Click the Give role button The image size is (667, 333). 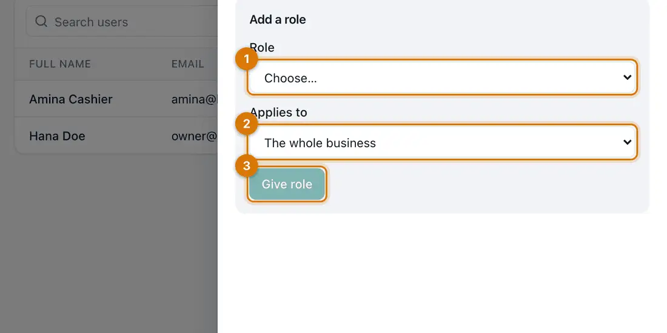287,184
